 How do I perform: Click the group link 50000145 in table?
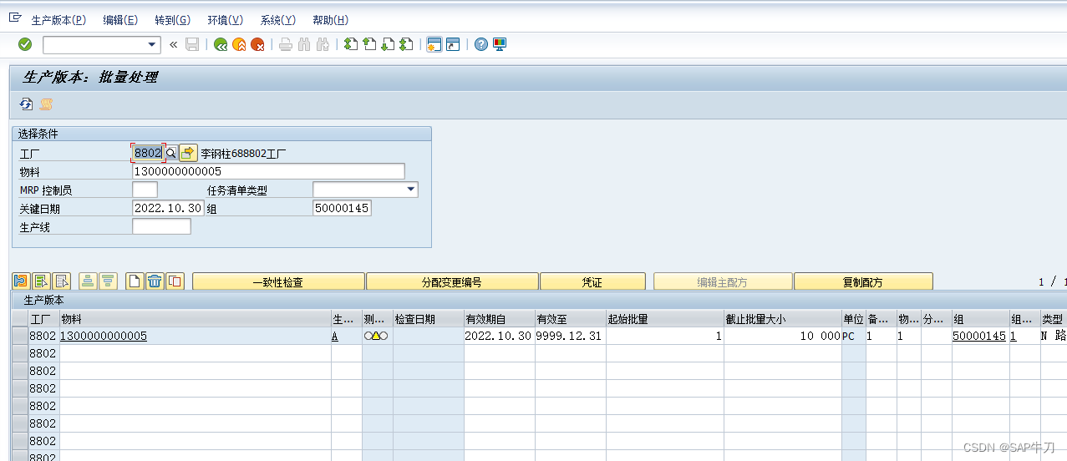979,336
